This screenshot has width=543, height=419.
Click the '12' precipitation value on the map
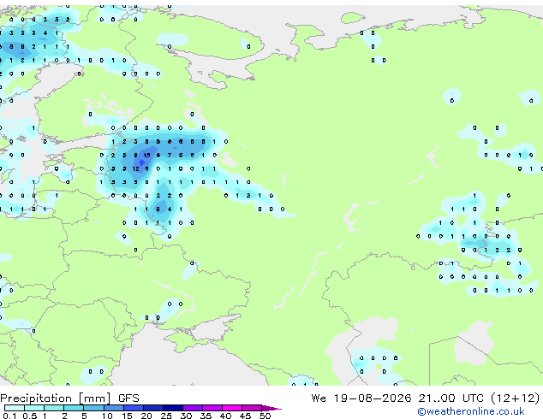135,168
